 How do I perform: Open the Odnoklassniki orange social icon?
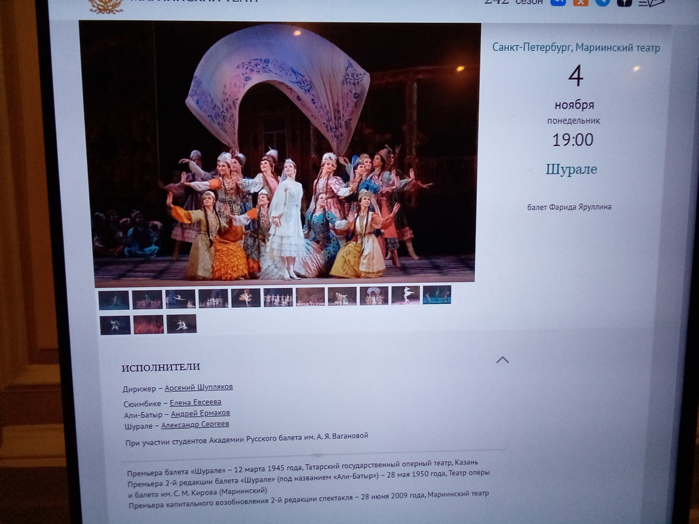580,2
